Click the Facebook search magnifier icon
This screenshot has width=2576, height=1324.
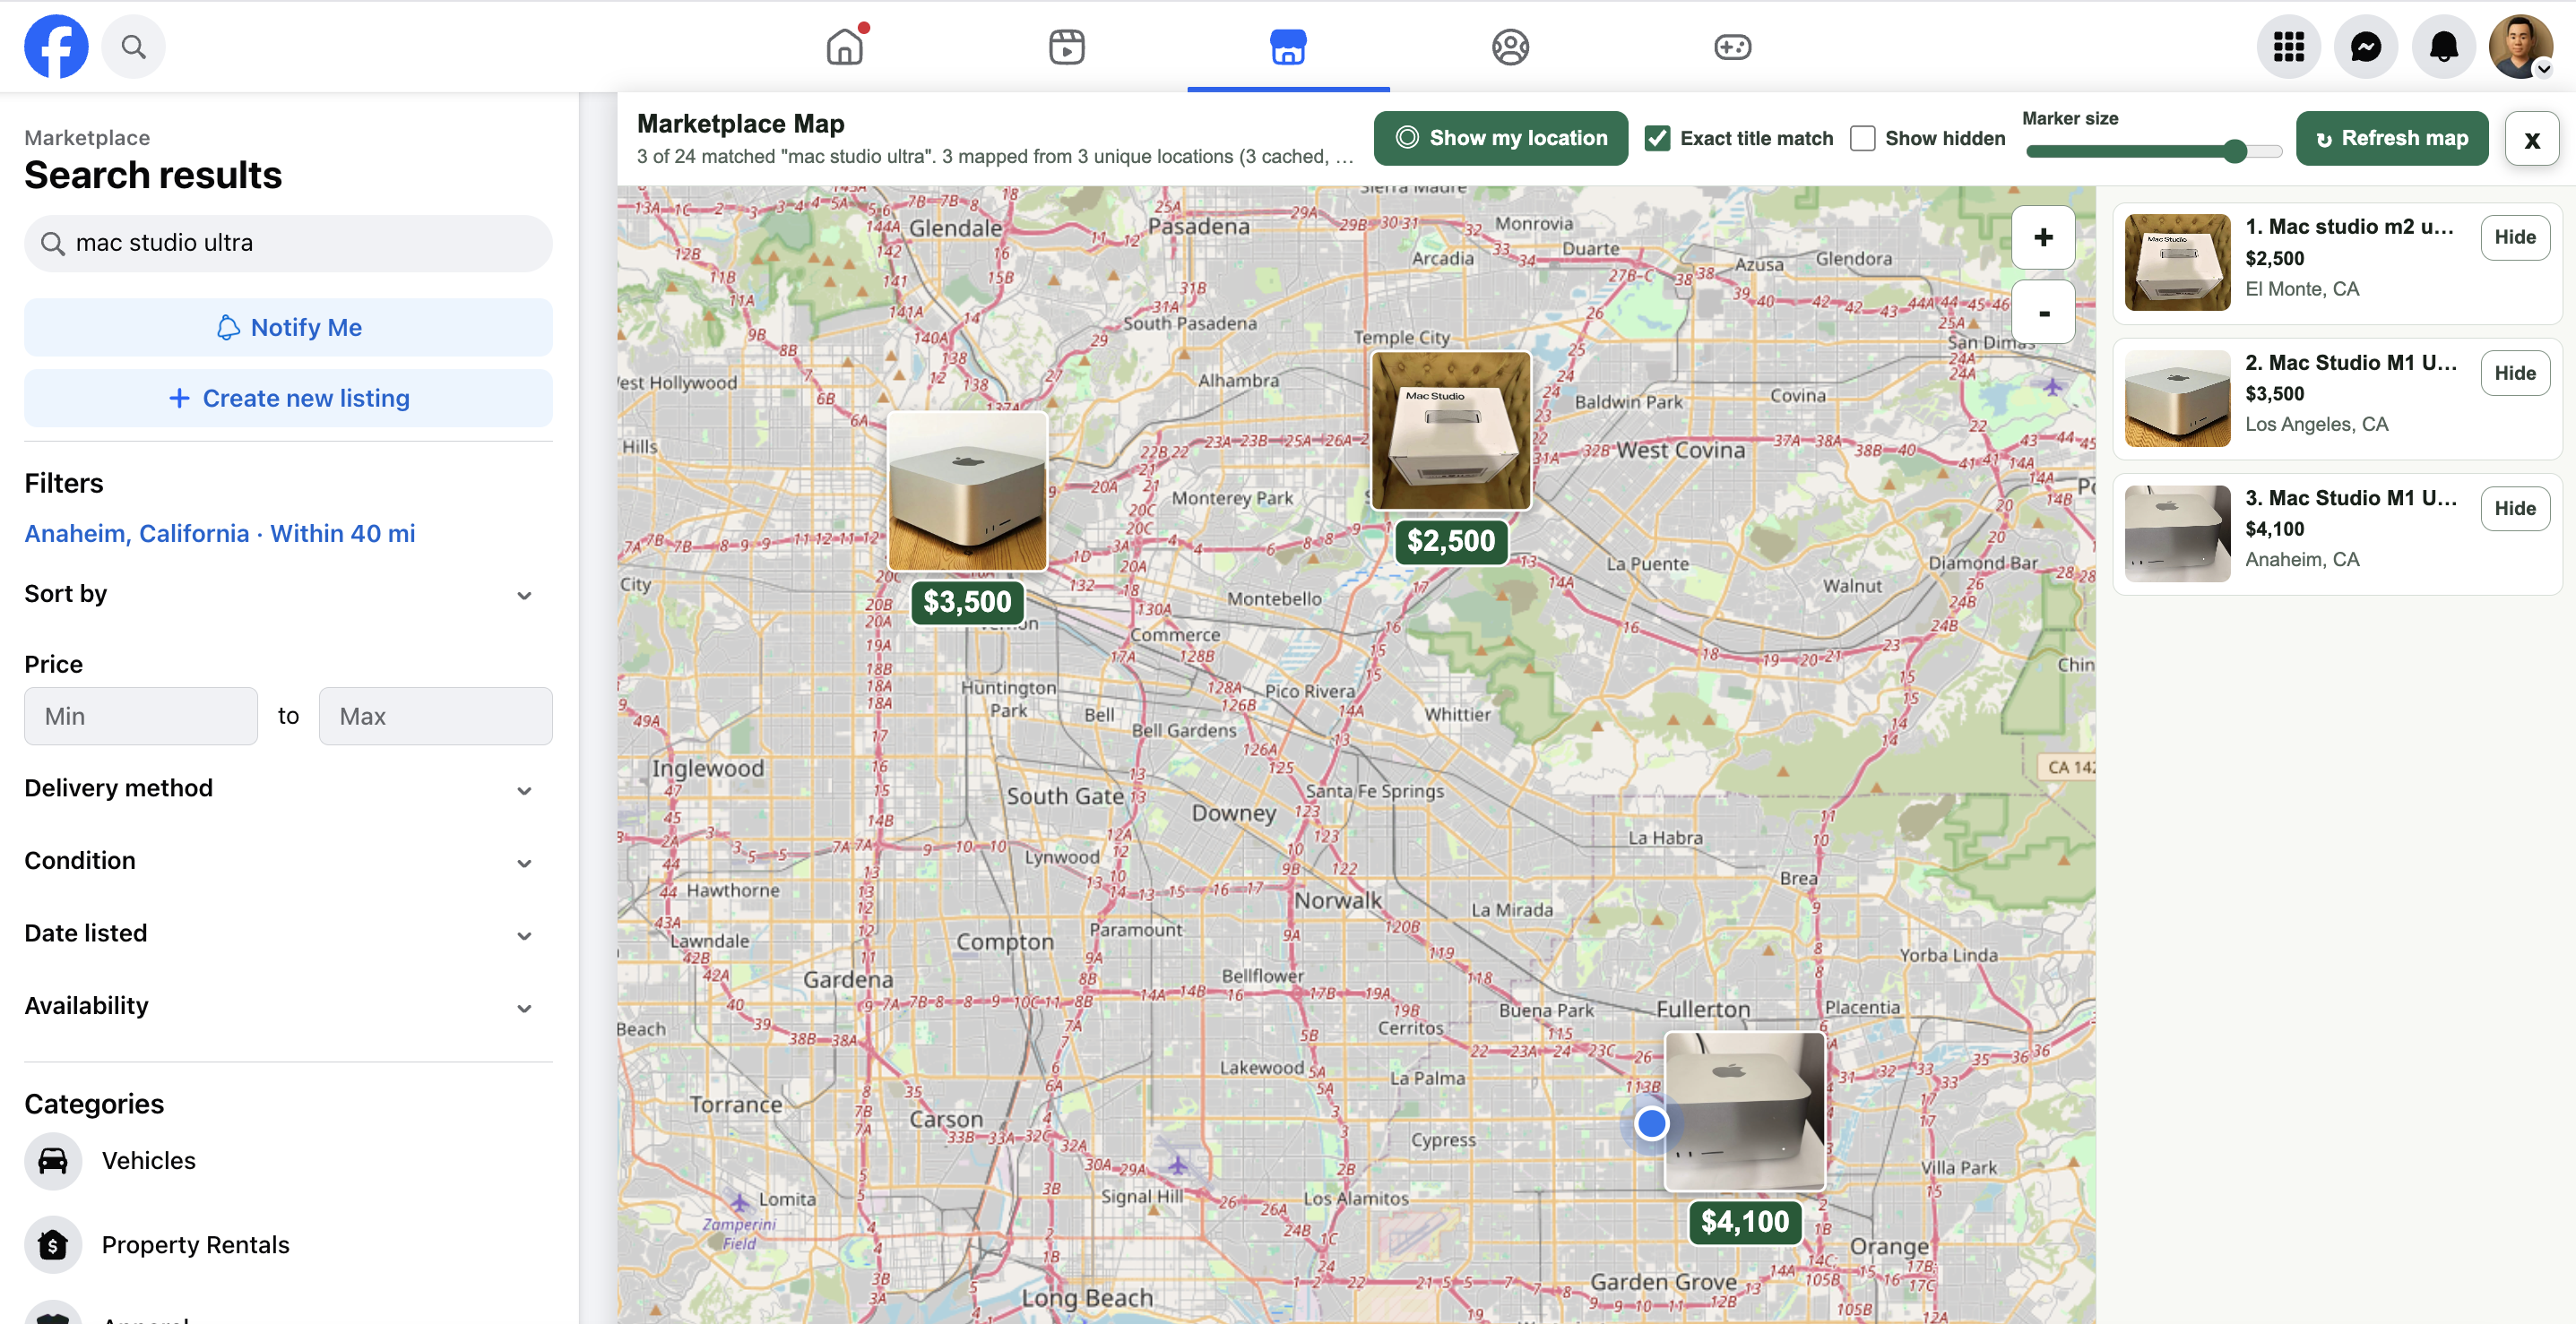point(133,46)
